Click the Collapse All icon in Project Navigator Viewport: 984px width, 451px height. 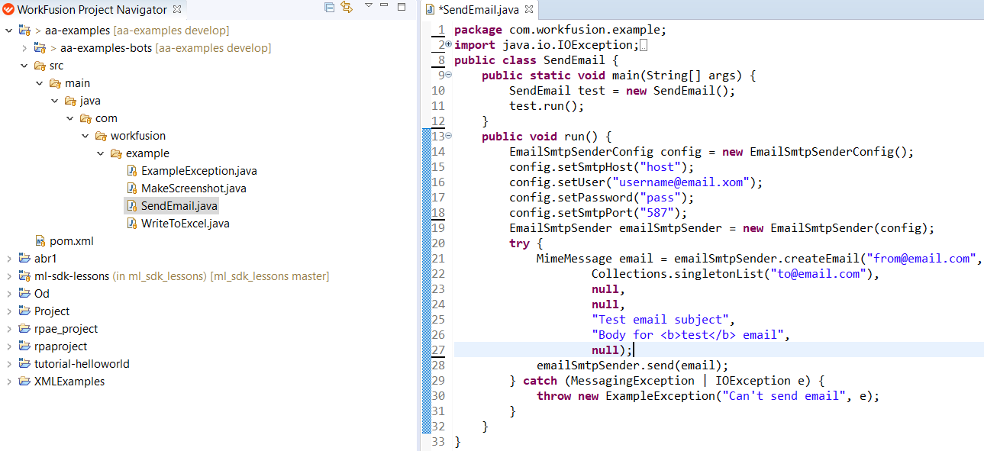330,7
